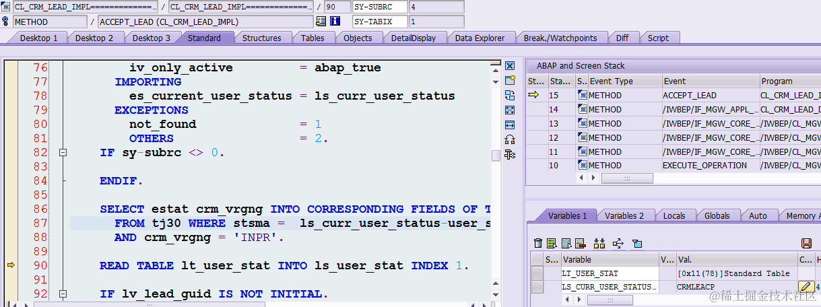Click the method icon in stack row 10
Image resolution: width=821 pixels, height=307 pixels.
pyautogui.click(x=582, y=165)
